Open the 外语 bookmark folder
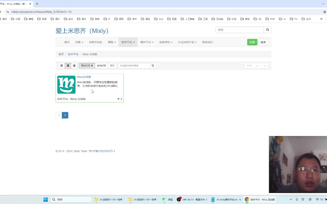Screen dimensions: 327x204 [x=16, y=19]
